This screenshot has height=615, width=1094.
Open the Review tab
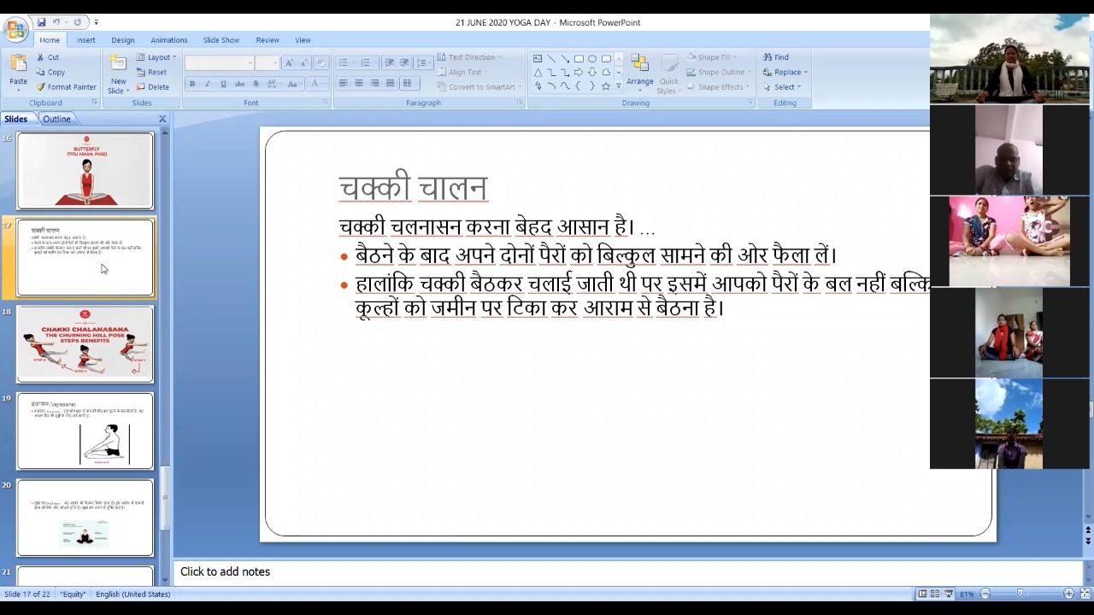(268, 40)
